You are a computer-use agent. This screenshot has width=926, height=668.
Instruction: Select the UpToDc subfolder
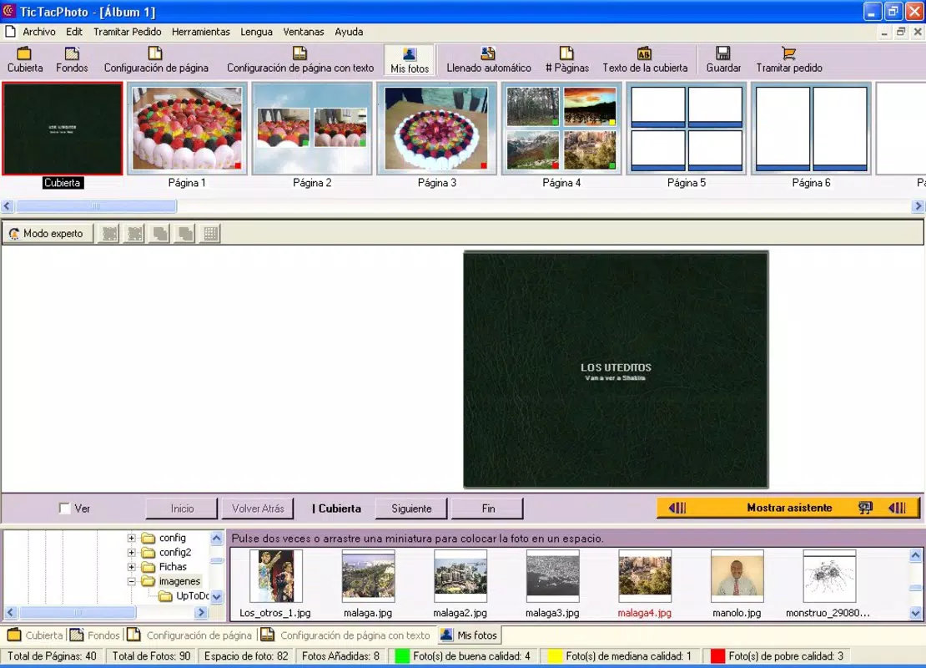click(192, 596)
